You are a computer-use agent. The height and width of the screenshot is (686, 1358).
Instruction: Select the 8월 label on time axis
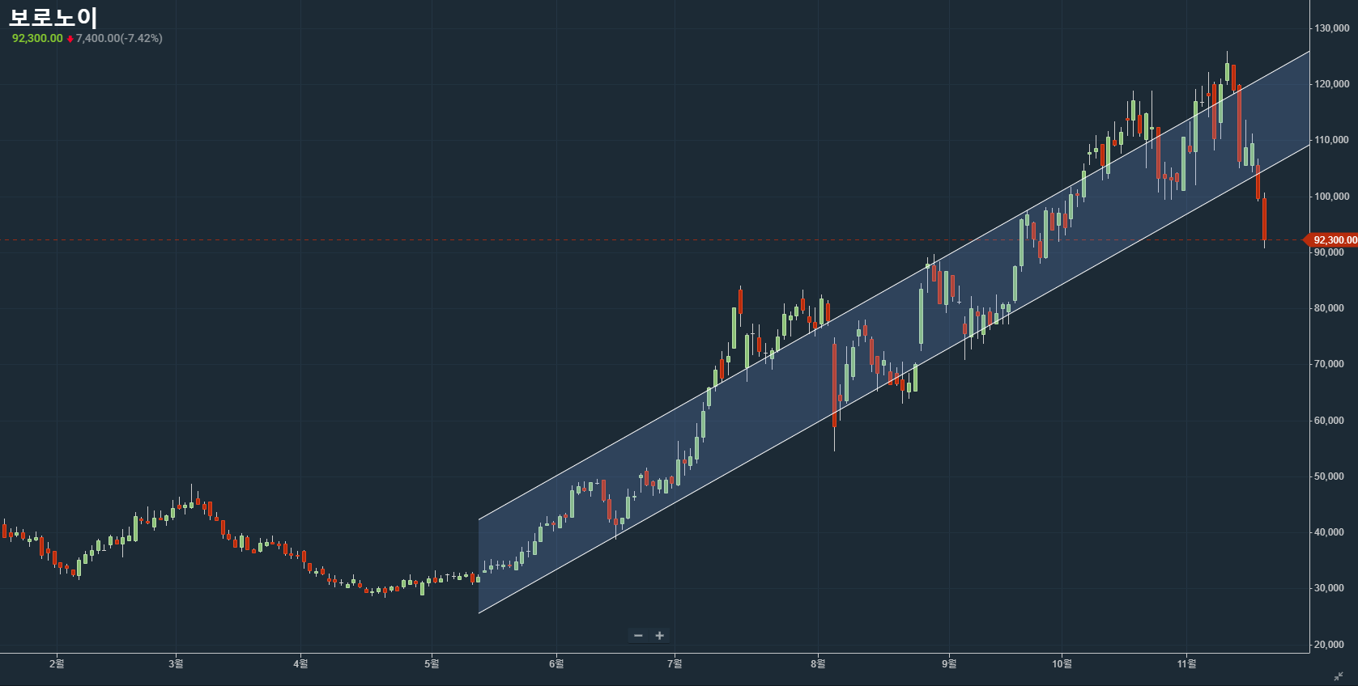[818, 664]
